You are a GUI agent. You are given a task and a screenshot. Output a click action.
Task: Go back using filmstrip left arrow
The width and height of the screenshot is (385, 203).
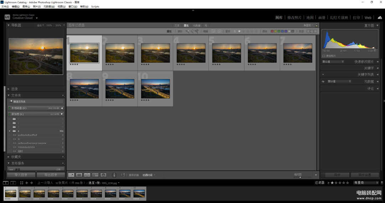(x=27, y=183)
